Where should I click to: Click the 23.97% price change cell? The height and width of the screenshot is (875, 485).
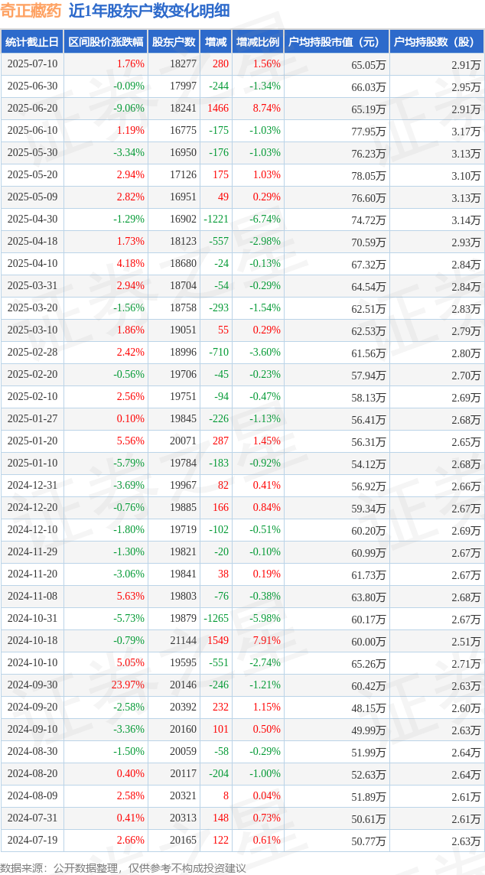click(106, 685)
